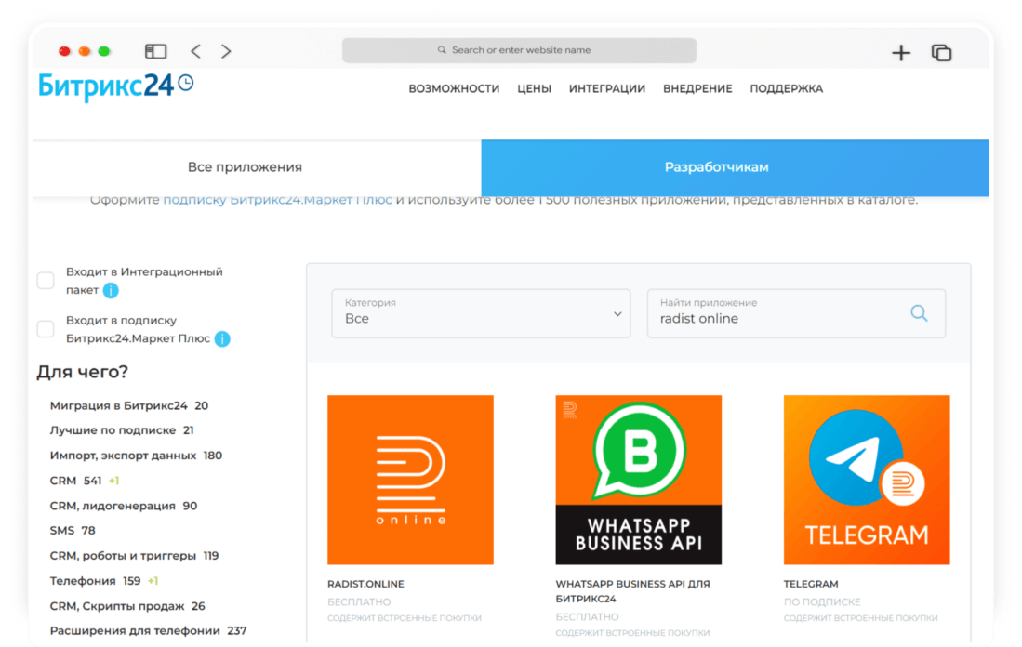Click ПО ПОДПИСКЕ label under Telegram
The width and height of the screenshot is (1022, 647).
coord(822,602)
